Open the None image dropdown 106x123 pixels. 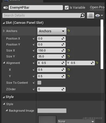[76, 121]
